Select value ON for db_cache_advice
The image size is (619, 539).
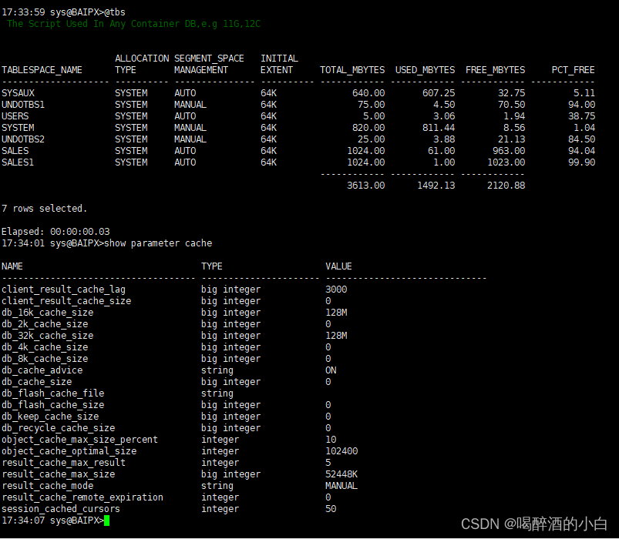tap(331, 370)
